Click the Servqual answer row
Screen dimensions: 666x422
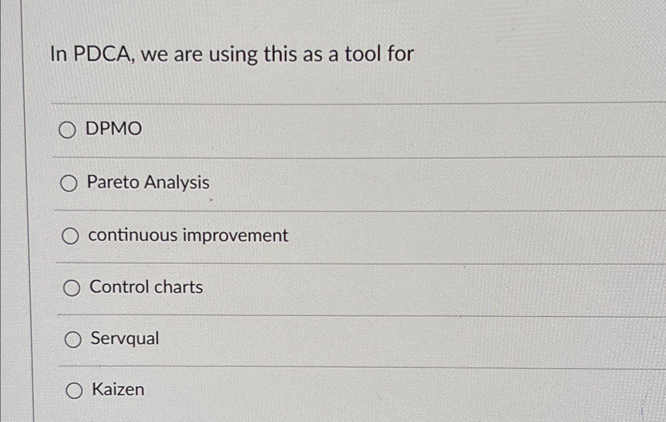coord(279,339)
